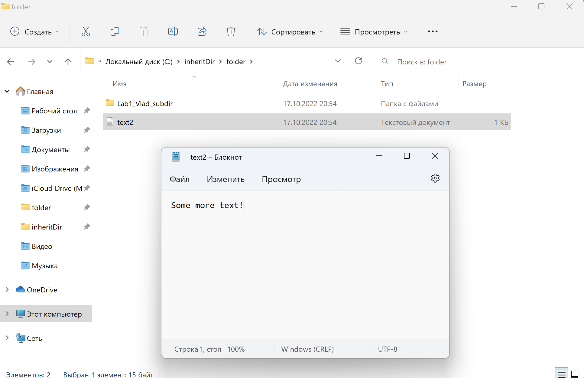584x378 pixels.
Task: Open address bar history dropdown
Action: click(338, 61)
